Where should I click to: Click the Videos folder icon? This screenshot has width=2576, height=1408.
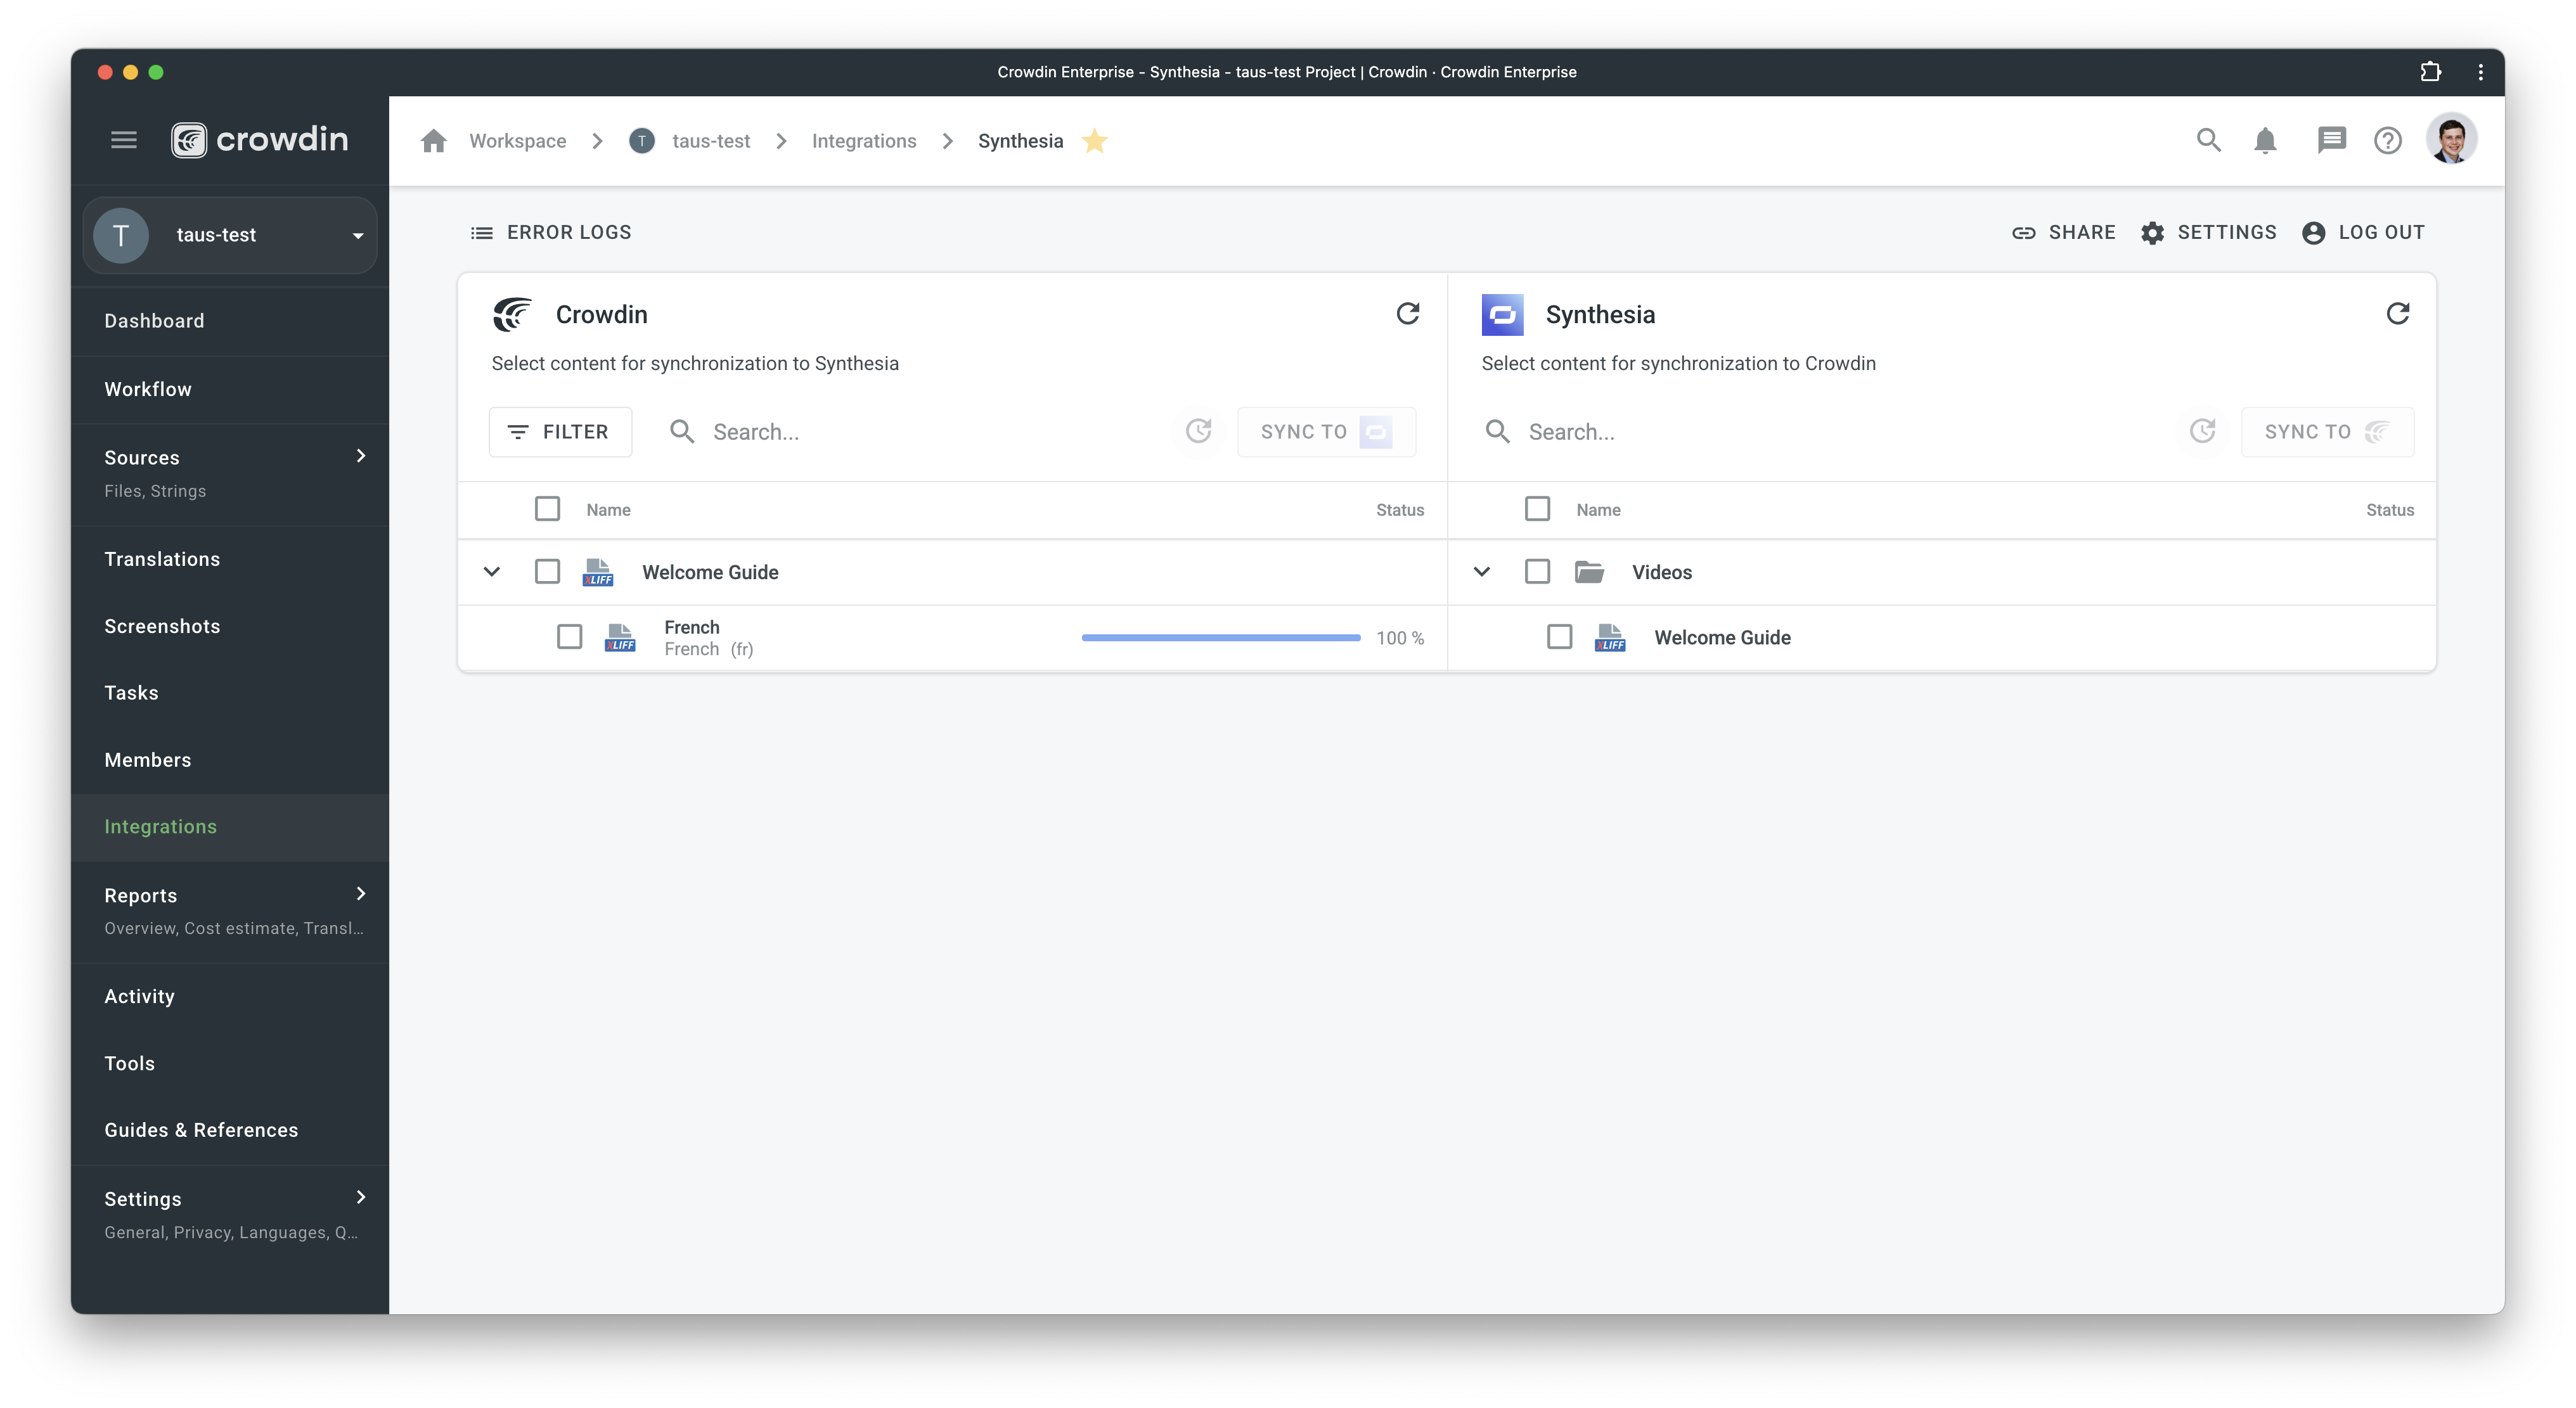point(1589,572)
